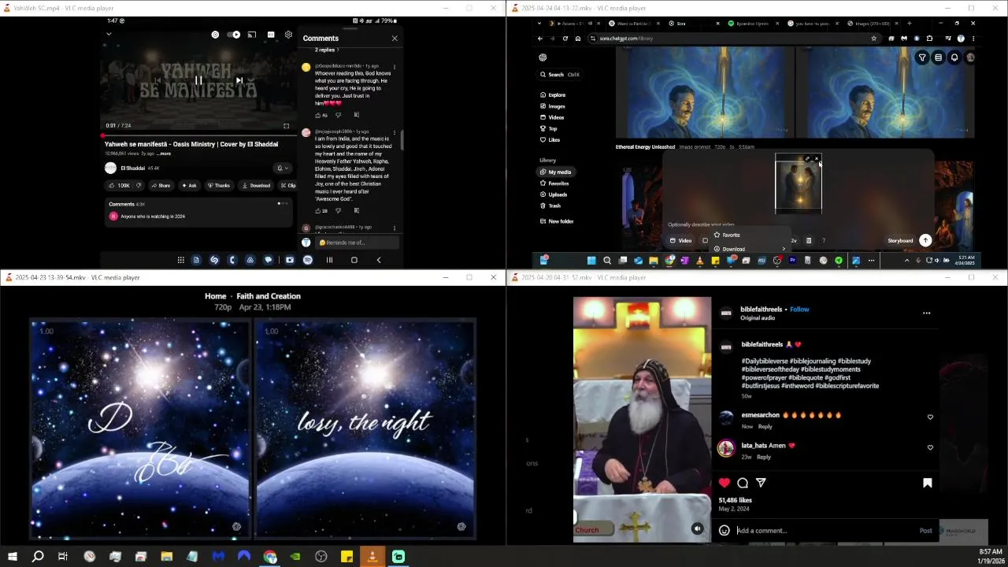
Task: Open the phone apps grid icon
Action: (x=180, y=260)
